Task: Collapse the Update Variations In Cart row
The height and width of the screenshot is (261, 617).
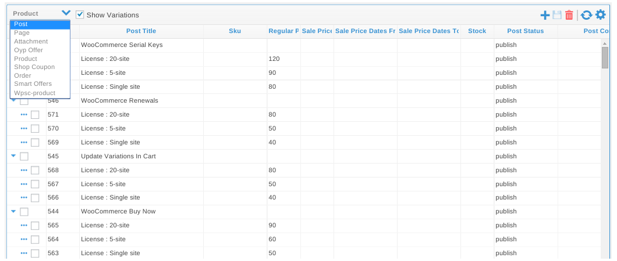Action: [13, 156]
